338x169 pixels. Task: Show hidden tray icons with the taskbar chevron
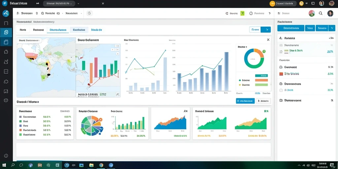pyautogui.click(x=300, y=165)
